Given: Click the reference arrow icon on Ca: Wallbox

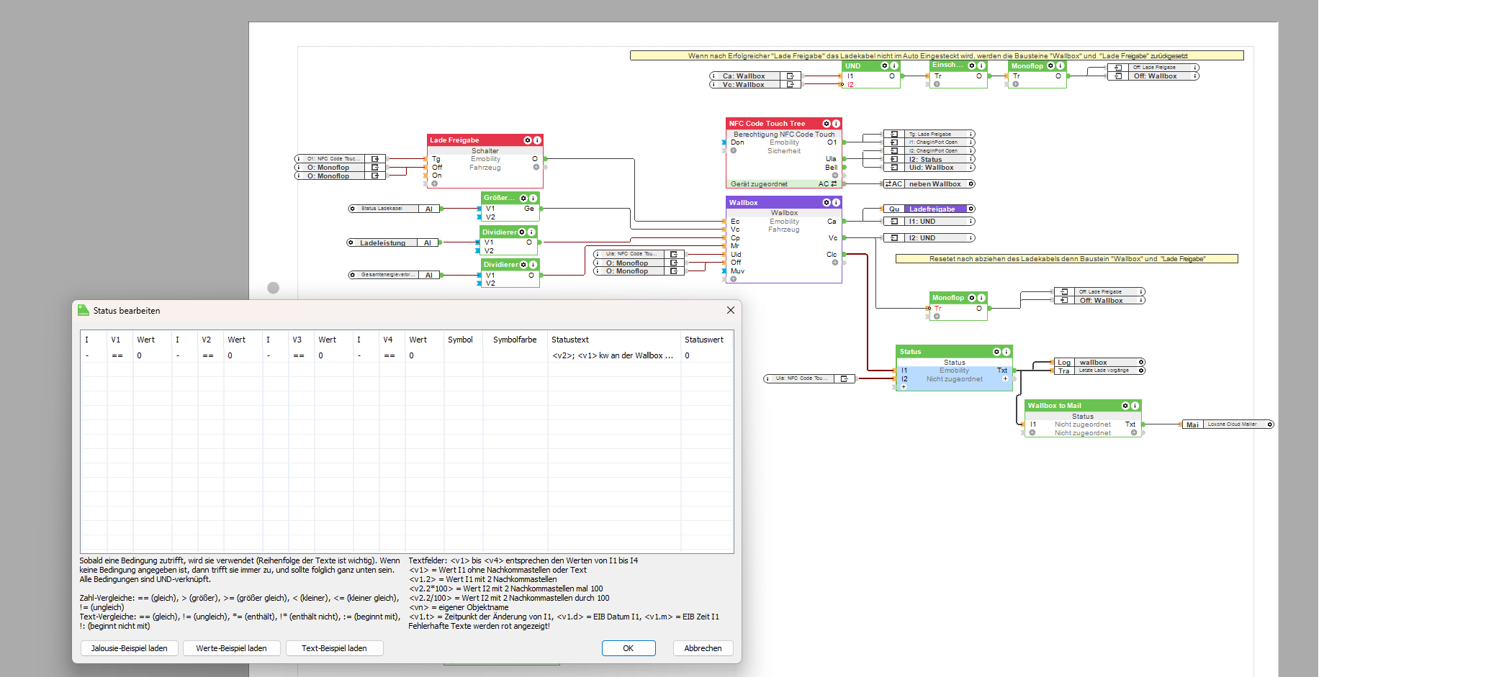Looking at the screenshot, I should click(x=790, y=76).
